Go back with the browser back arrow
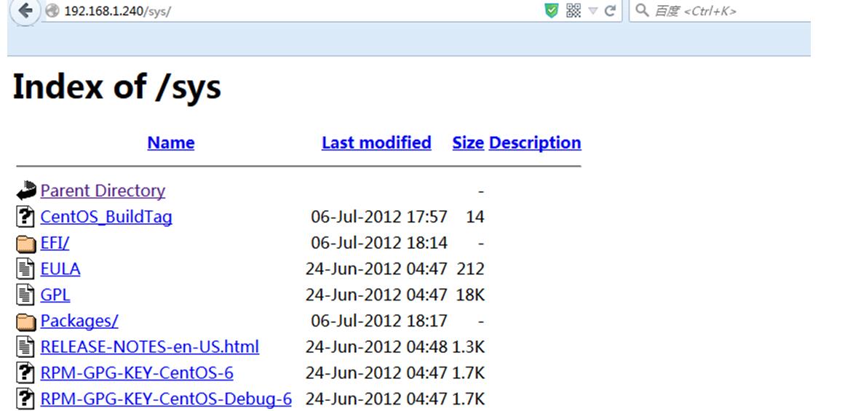The height and width of the screenshot is (411, 853). pyautogui.click(x=25, y=10)
